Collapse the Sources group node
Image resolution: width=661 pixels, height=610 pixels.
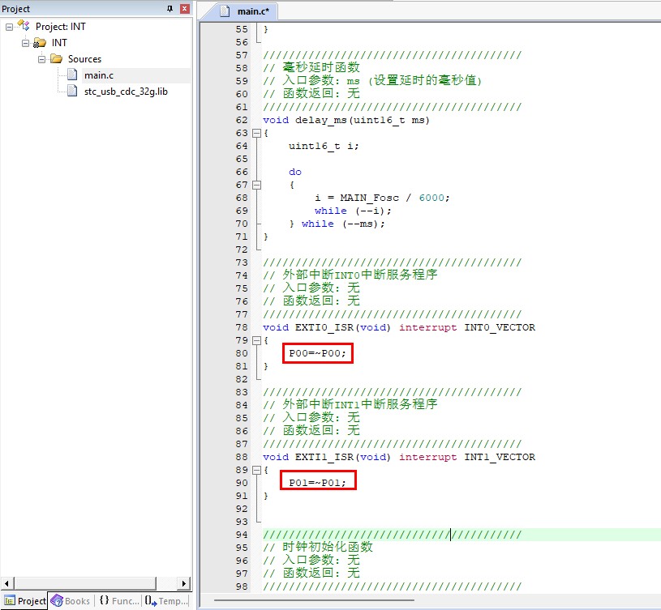click(x=41, y=59)
